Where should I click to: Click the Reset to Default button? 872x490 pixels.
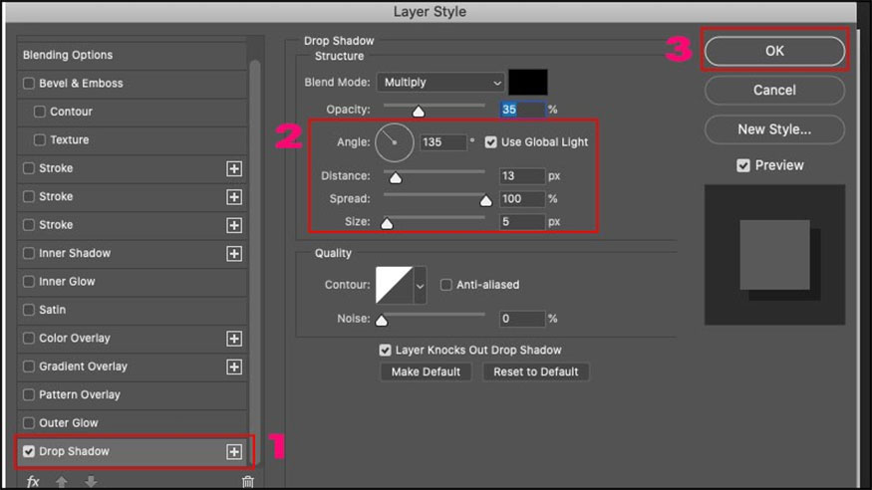(536, 371)
